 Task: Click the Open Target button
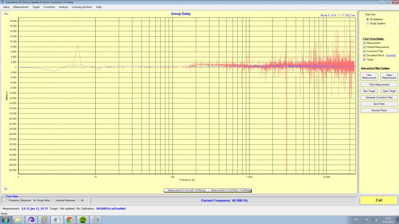389,91
